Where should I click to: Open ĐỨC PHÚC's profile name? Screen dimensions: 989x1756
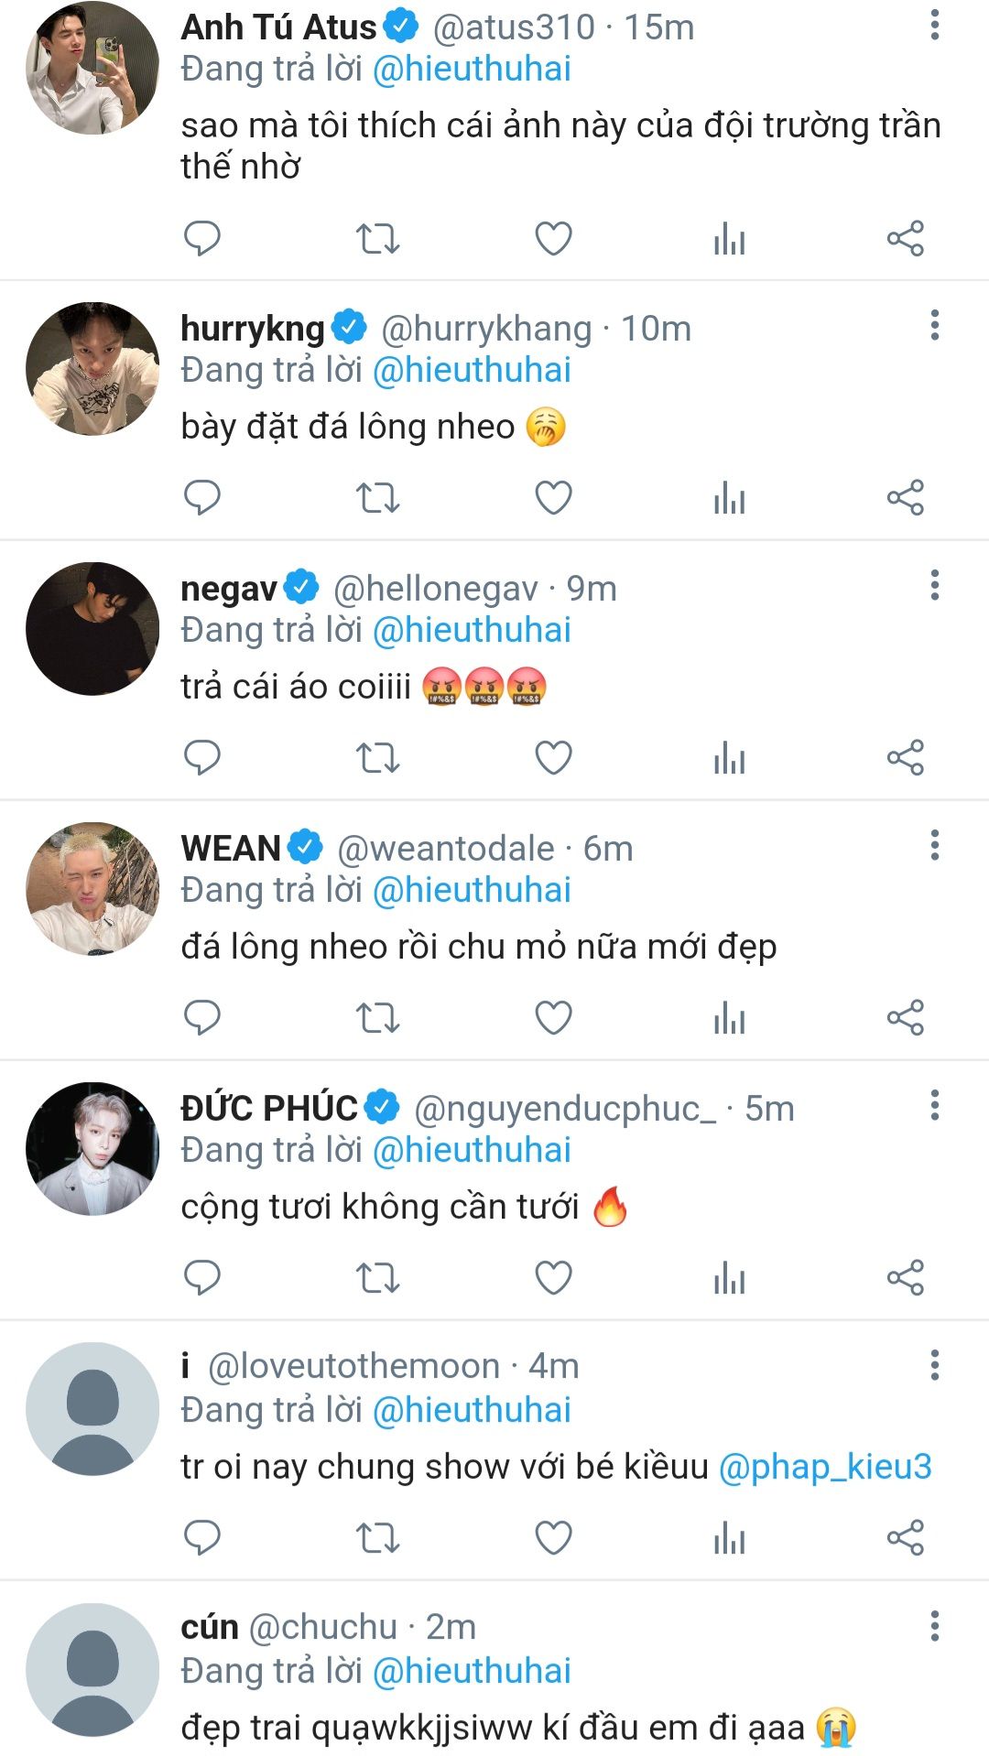(x=269, y=1108)
